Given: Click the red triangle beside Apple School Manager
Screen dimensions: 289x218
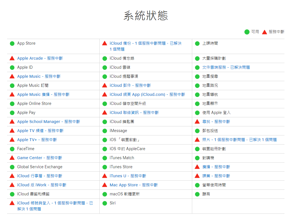Looking at the screenshot, I should point(12,122).
